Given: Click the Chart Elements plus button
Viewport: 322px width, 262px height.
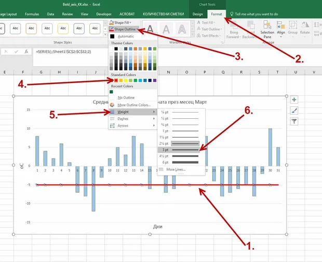Looking at the screenshot, I should click(294, 99).
